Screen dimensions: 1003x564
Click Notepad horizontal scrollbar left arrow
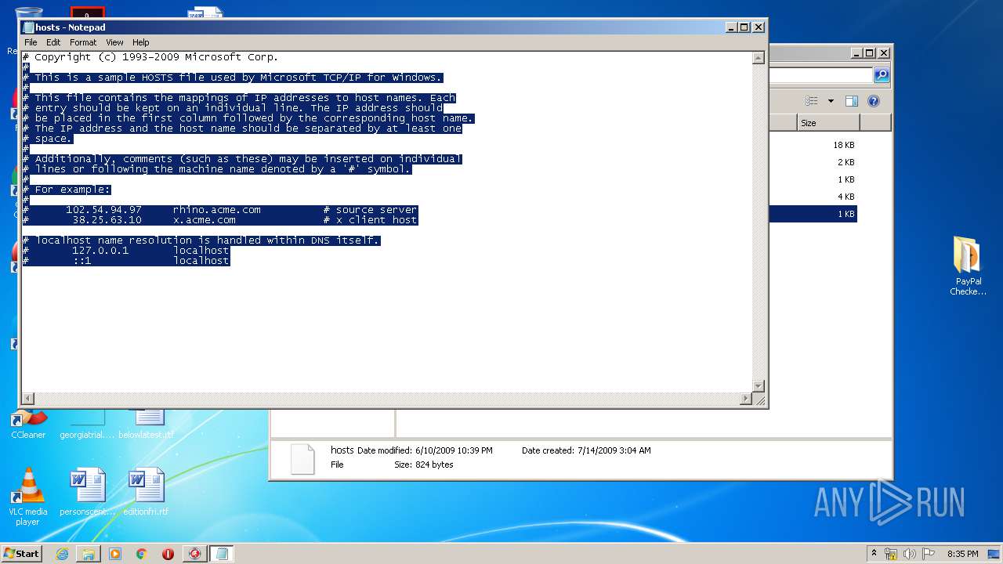click(x=28, y=399)
